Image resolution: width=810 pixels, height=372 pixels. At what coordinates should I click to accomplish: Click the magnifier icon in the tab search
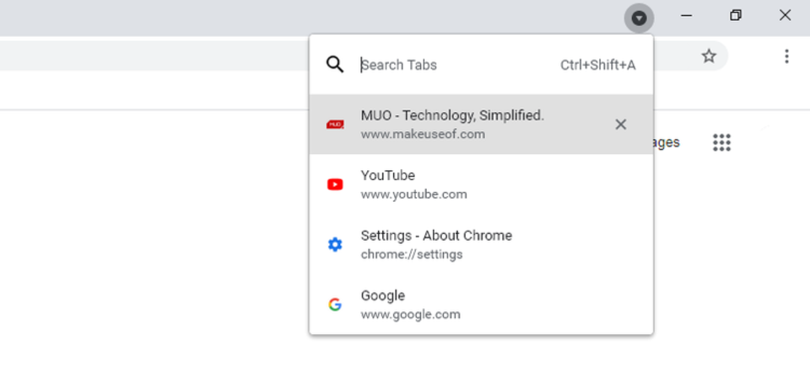(x=335, y=65)
